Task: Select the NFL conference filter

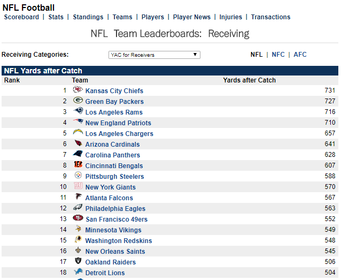Action: (257, 55)
